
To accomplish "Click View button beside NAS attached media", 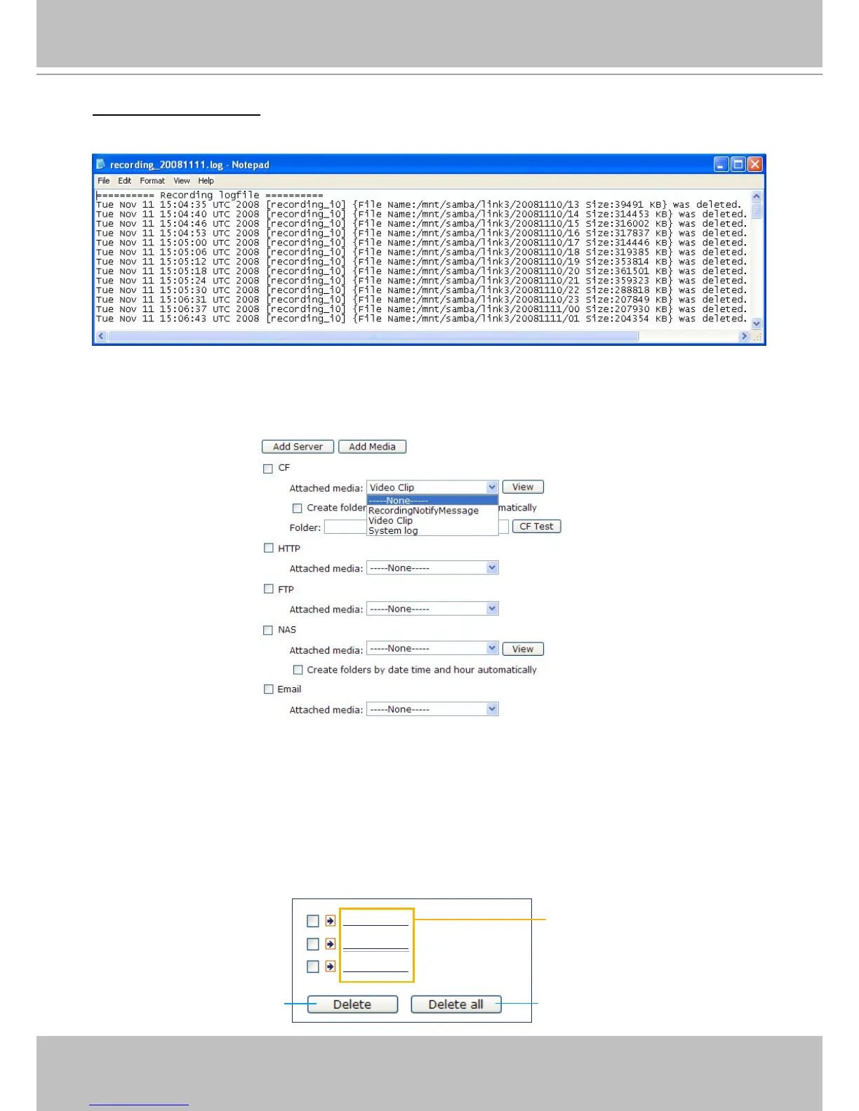I will click(x=523, y=649).
